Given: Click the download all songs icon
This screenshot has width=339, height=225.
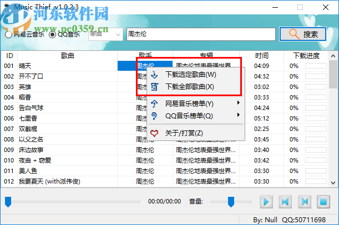Looking at the screenshot, I should click(154, 87).
